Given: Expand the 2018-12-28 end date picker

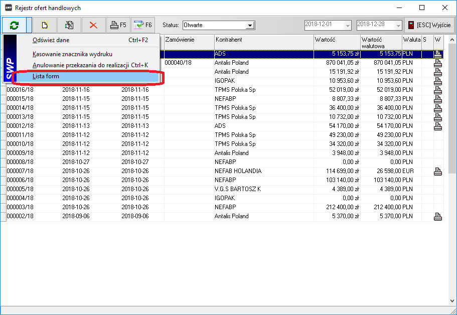Looking at the screenshot, I should click(399, 25).
